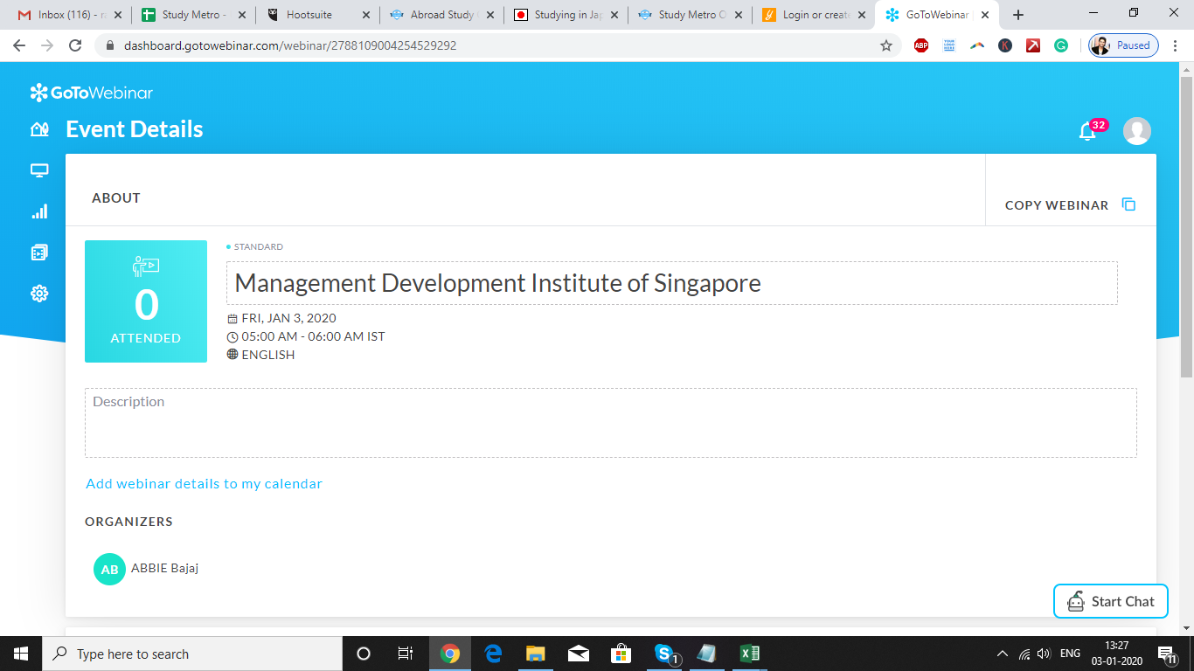Close the Hootsuite tab
The image size is (1194, 671).
click(365, 15)
